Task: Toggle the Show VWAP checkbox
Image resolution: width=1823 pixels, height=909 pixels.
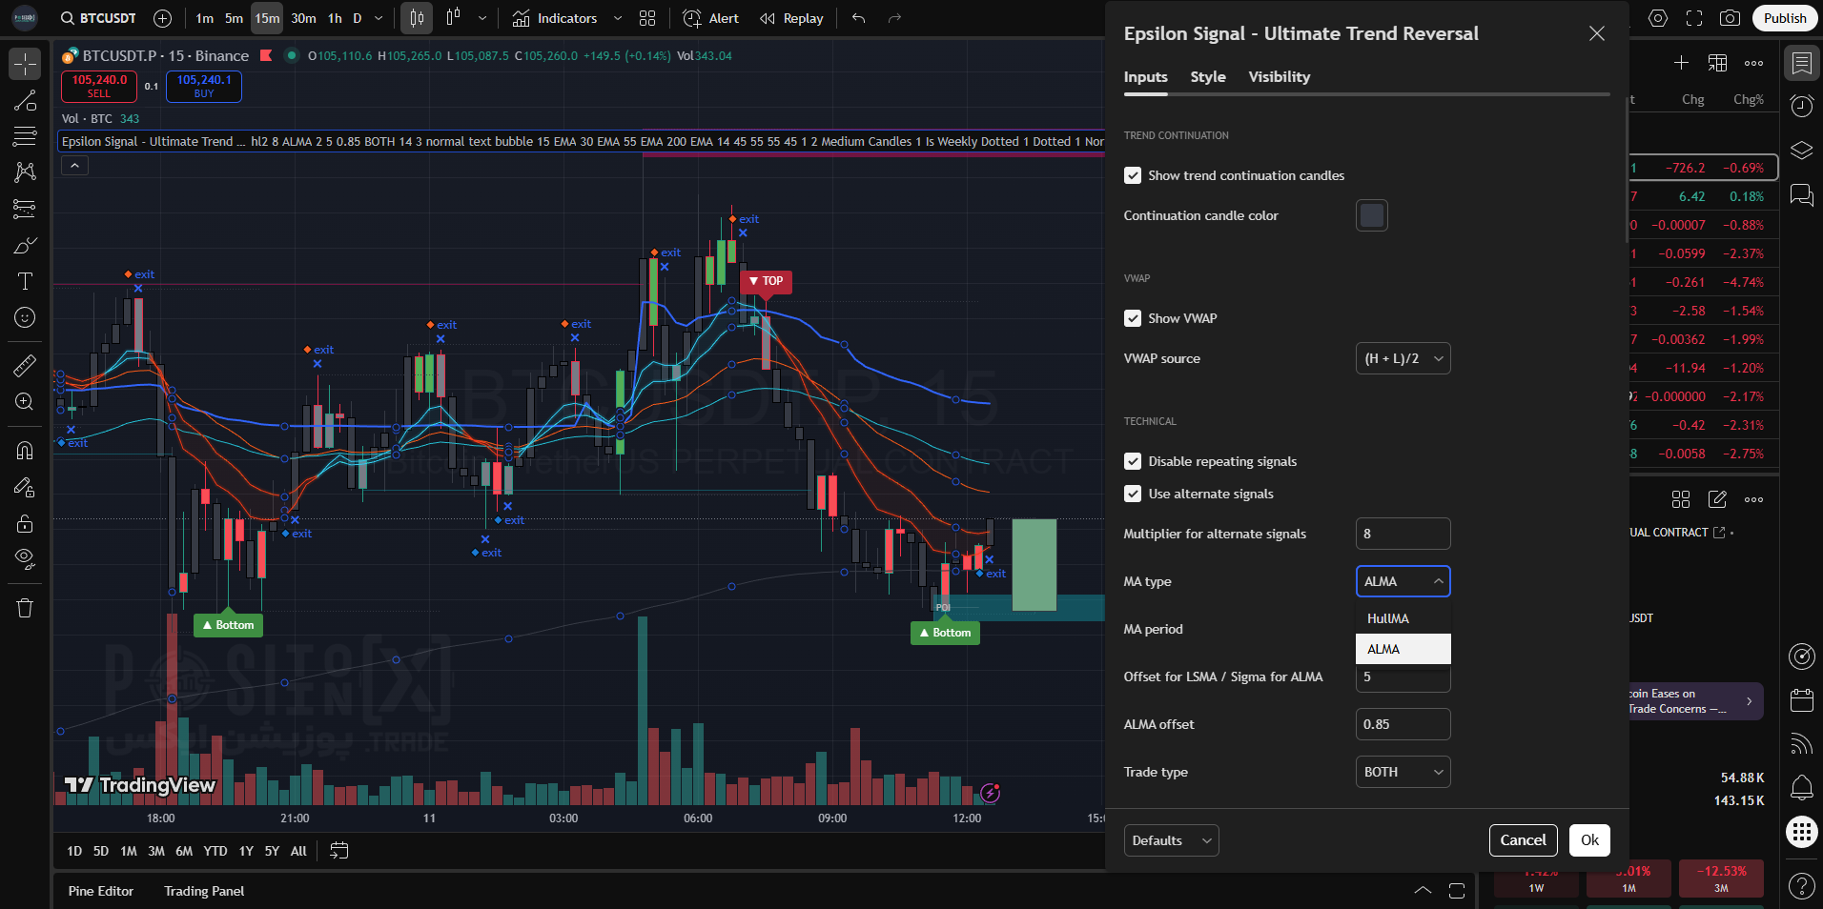Action: point(1133,318)
